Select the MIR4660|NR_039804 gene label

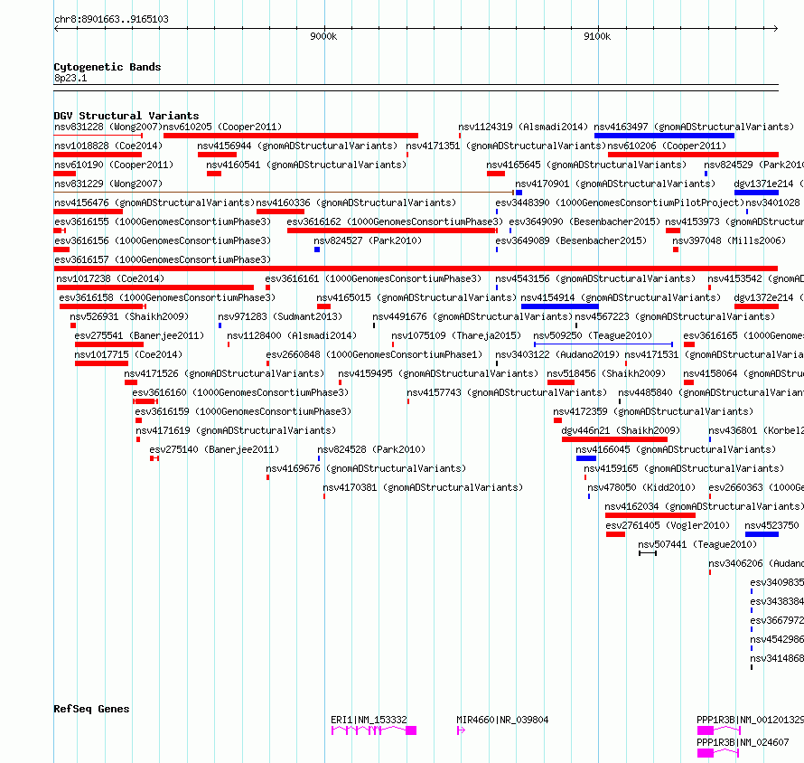(502, 720)
